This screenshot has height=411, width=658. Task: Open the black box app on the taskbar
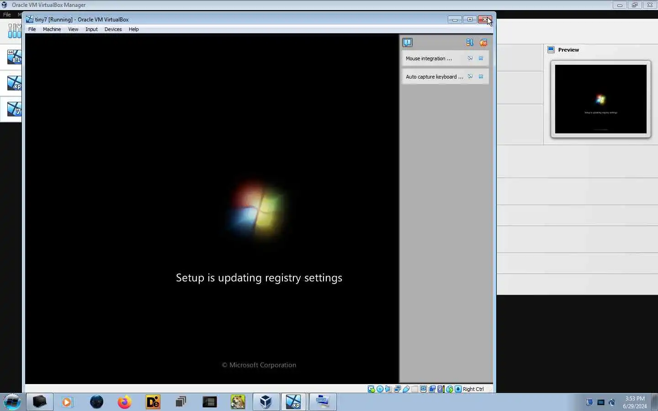tap(40, 402)
